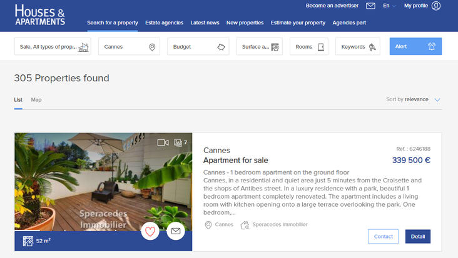The height and width of the screenshot is (258, 458).
Task: Open the Estate agencies menu
Action: click(164, 22)
